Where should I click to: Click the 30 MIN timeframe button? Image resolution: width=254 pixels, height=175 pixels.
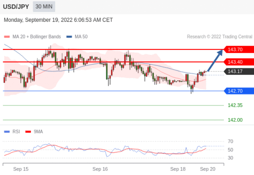[44, 7]
